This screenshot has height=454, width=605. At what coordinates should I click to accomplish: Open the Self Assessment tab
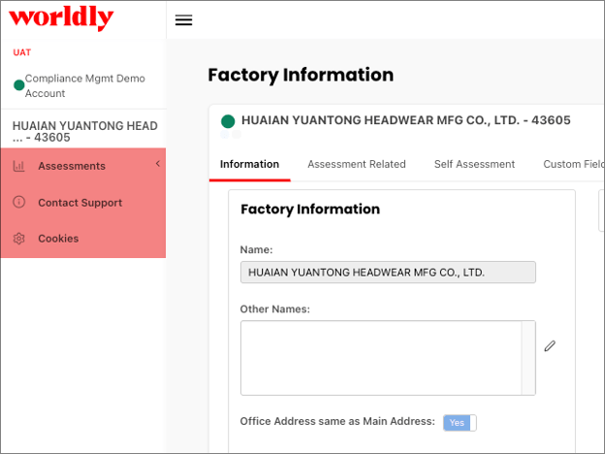pyautogui.click(x=474, y=164)
